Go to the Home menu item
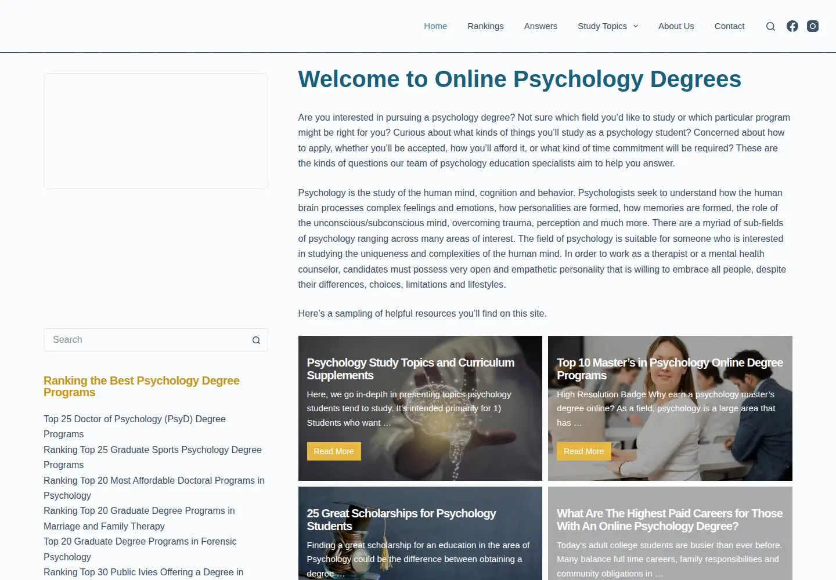The width and height of the screenshot is (836, 580). (x=435, y=26)
